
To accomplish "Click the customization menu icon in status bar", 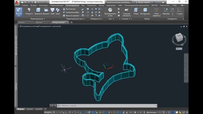I will pos(187,112).
